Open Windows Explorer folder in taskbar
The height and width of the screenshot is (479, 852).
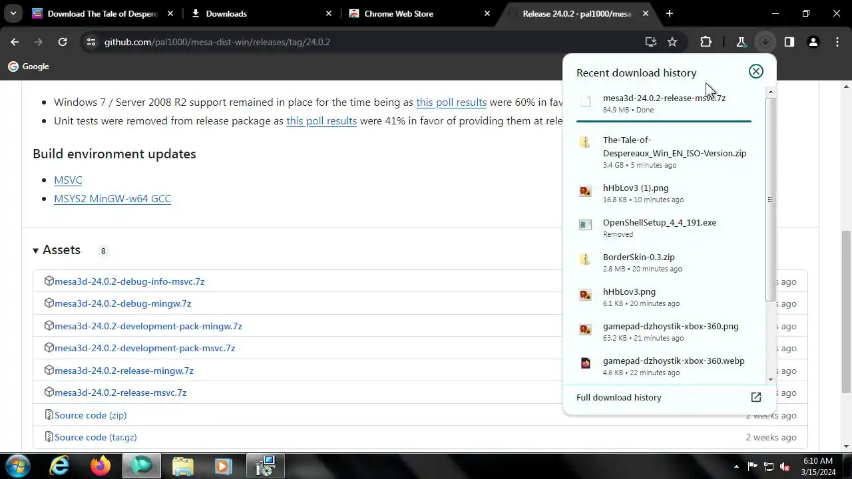(x=182, y=466)
